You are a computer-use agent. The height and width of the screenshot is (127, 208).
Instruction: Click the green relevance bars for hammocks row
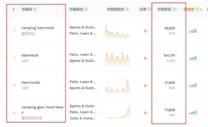click(x=193, y=85)
